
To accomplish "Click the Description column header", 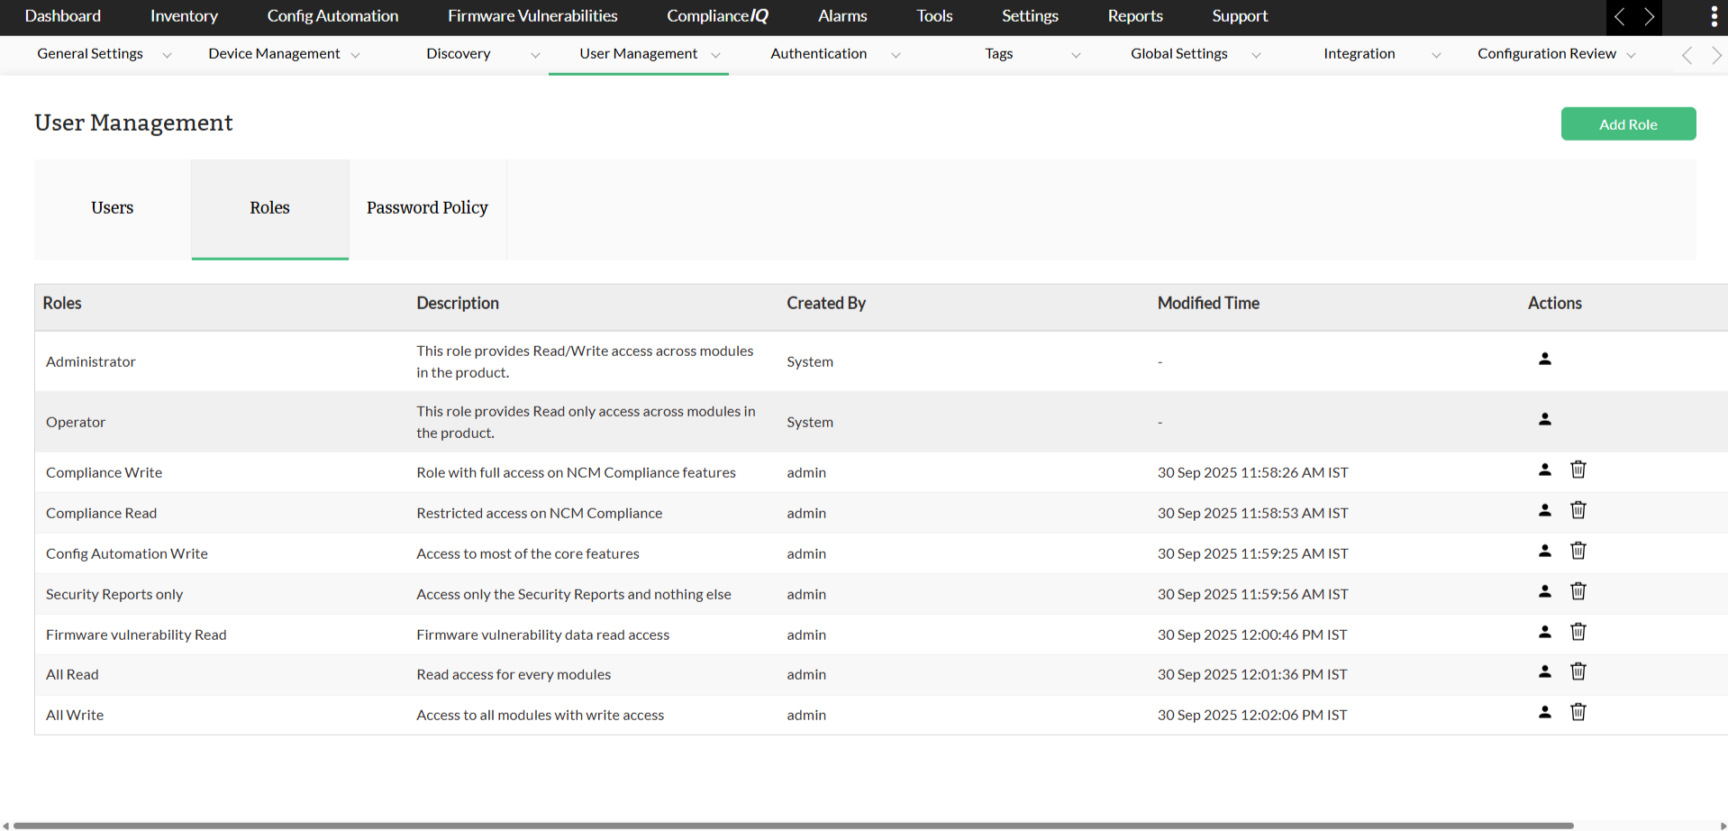I will 458,304.
